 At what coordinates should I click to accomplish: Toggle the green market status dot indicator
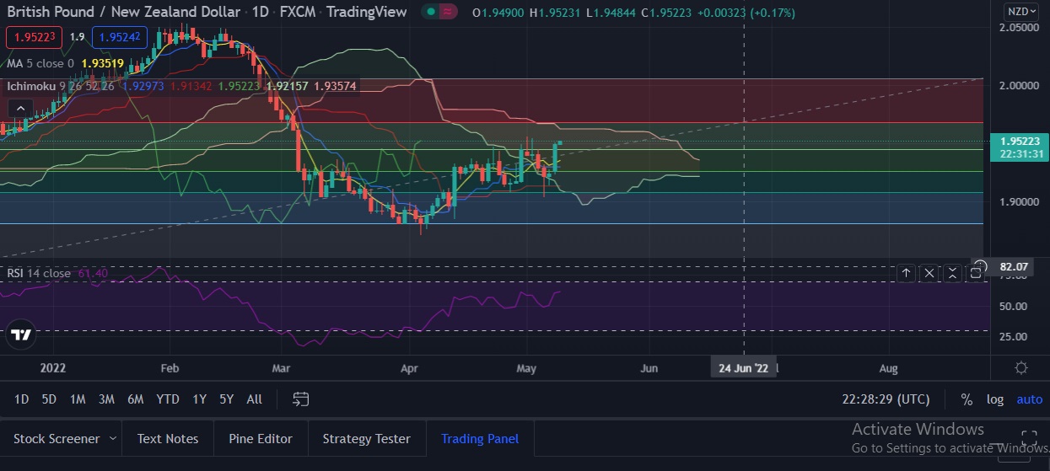point(431,12)
